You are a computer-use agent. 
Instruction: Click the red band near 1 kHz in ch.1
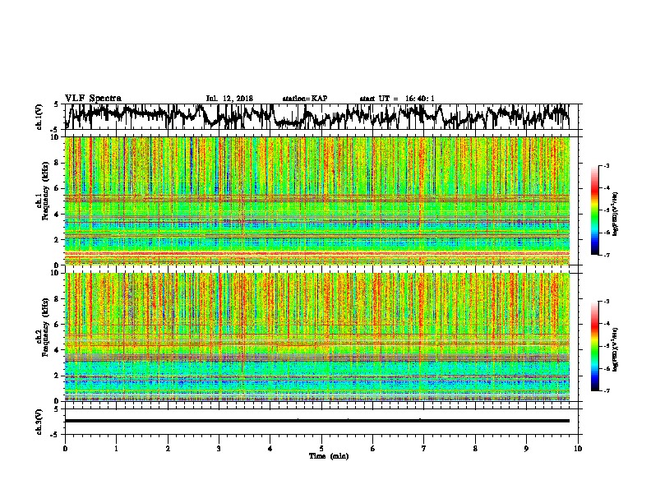(x=317, y=253)
